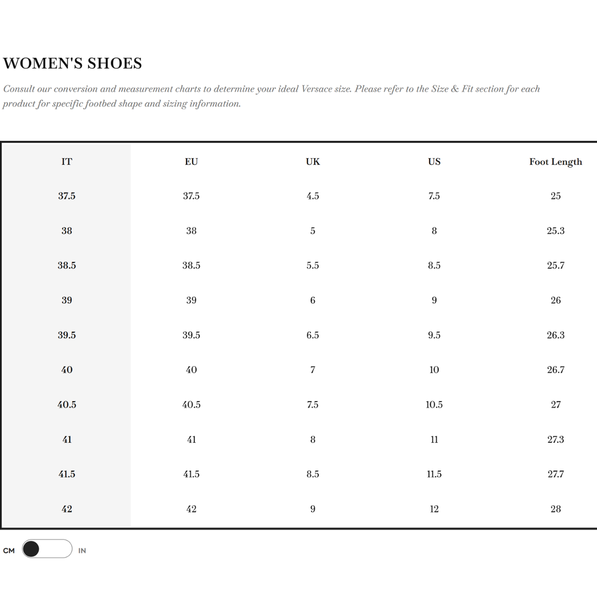
Task: Select IT size 39 cell
Action: point(67,300)
